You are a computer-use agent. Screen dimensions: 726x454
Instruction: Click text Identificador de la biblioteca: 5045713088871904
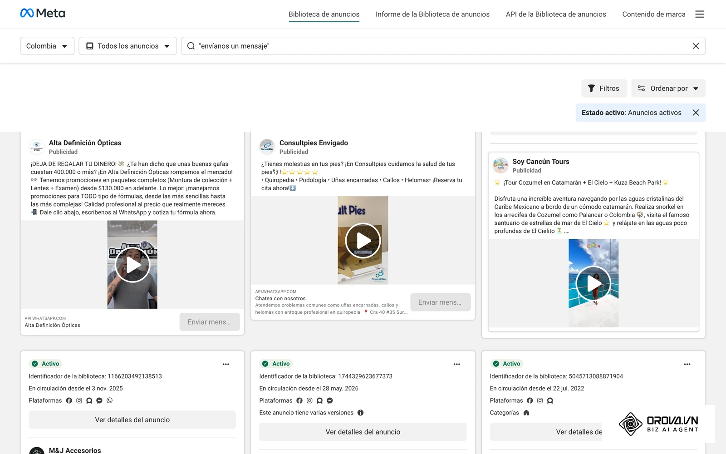(556, 376)
